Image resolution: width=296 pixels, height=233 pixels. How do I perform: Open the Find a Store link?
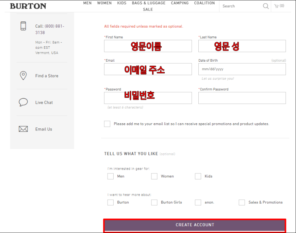47,76
